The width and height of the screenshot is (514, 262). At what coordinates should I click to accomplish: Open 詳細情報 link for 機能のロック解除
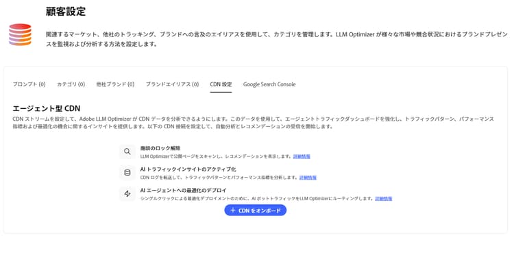[302, 156]
